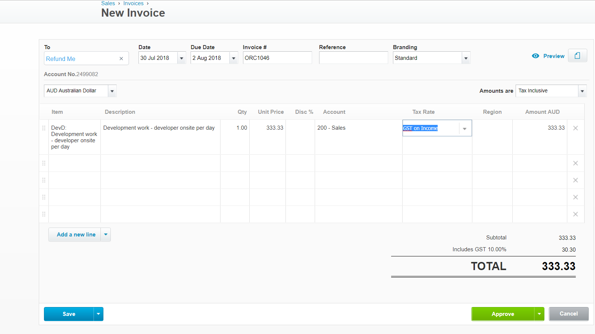This screenshot has width=595, height=334.
Task: Go to Sales breadcrumb link
Action: [108, 3]
